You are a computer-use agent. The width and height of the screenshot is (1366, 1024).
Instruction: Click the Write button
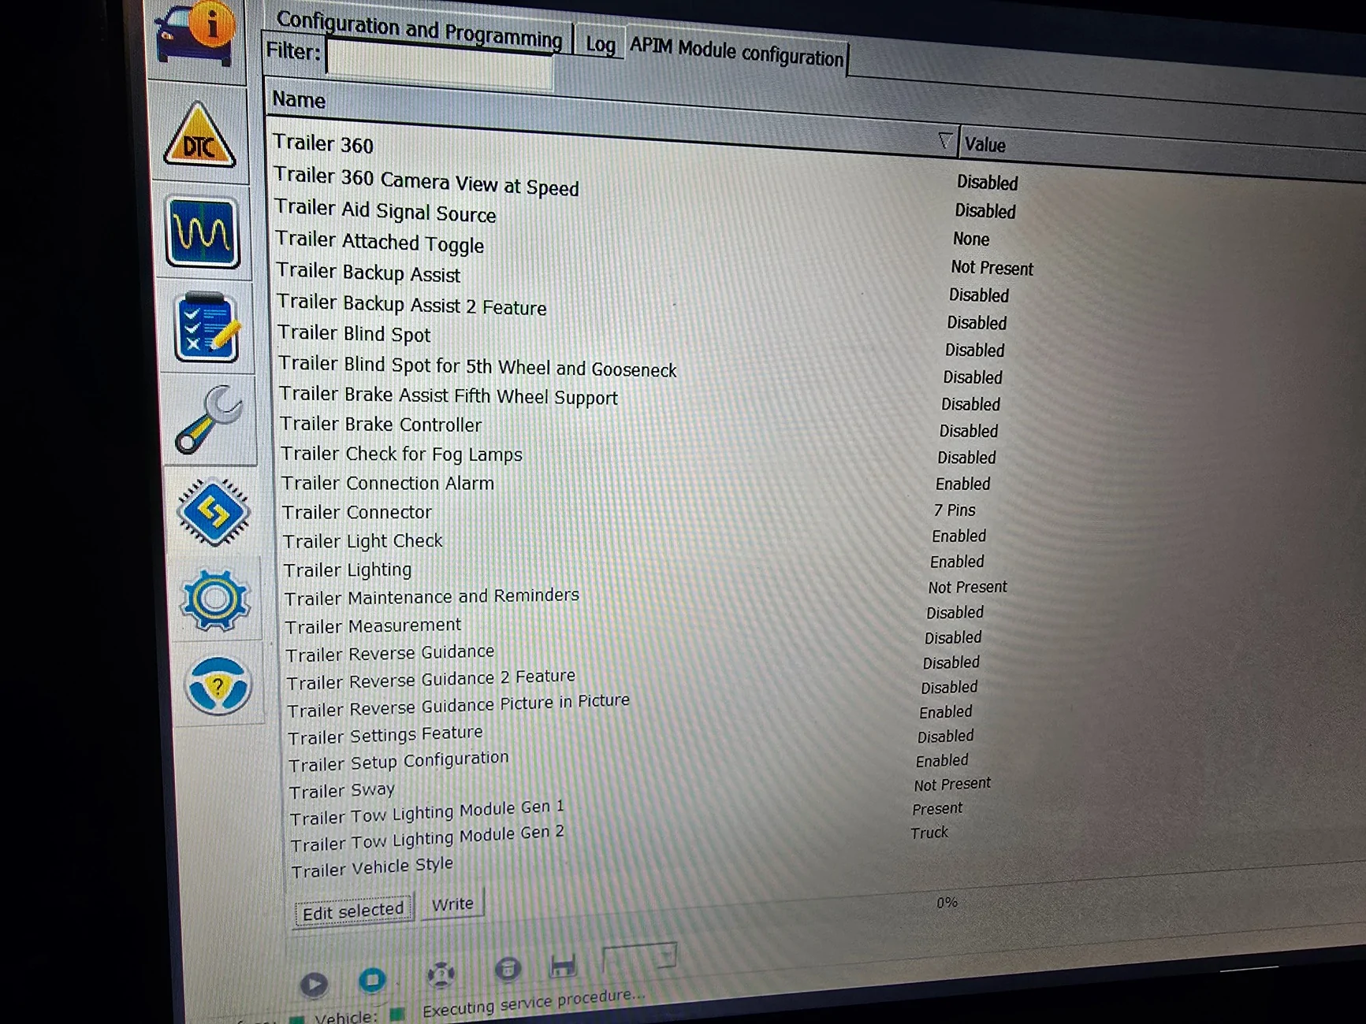pyautogui.click(x=452, y=903)
